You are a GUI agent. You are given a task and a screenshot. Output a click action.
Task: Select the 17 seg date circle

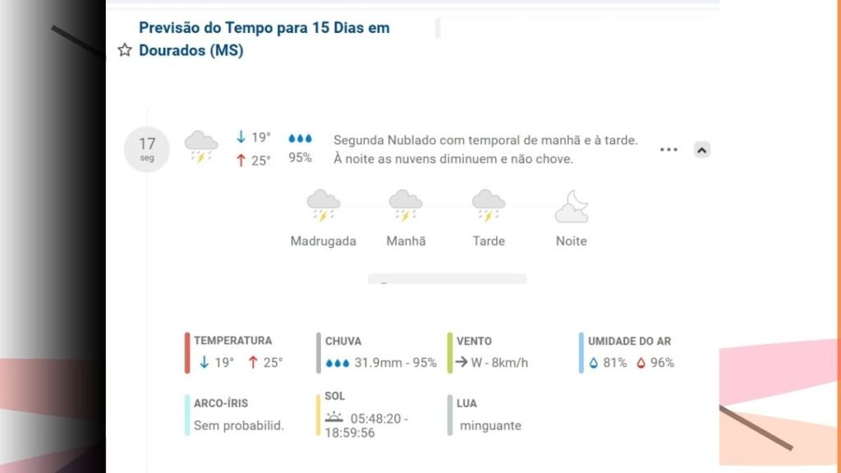tap(147, 149)
